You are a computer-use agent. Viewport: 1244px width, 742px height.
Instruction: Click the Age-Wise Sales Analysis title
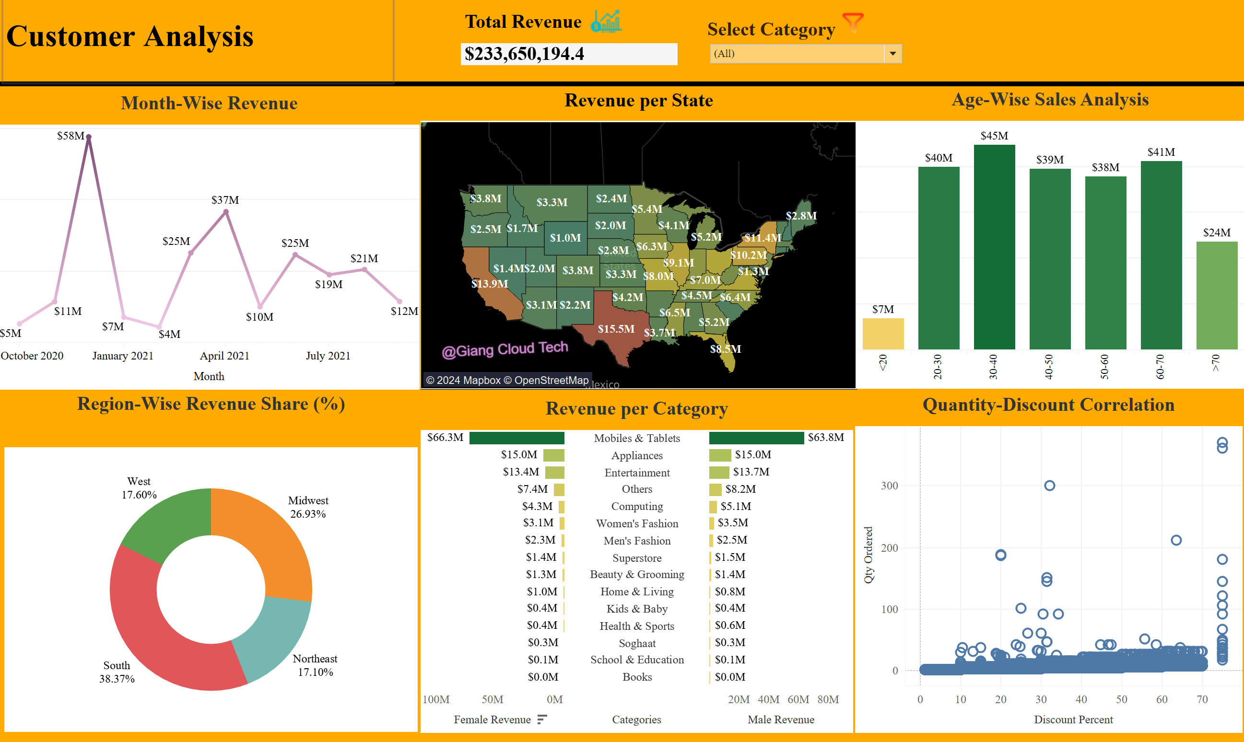[1050, 100]
